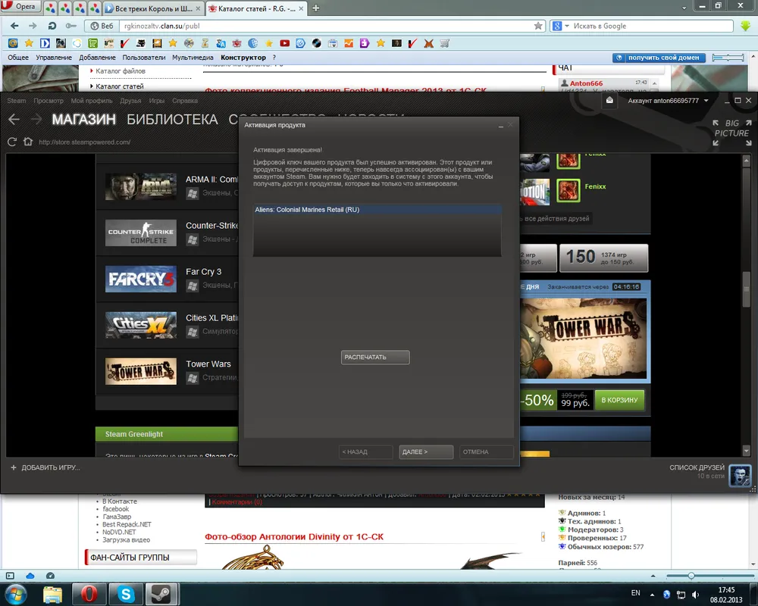758x606 pixels.
Task: Click the volume speaker tray icon
Action: coord(696,595)
